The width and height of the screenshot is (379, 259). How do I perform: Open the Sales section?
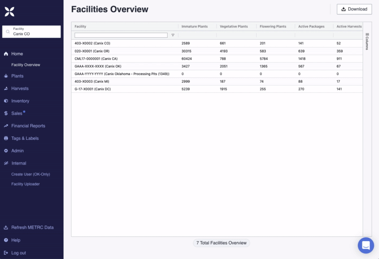click(x=17, y=113)
